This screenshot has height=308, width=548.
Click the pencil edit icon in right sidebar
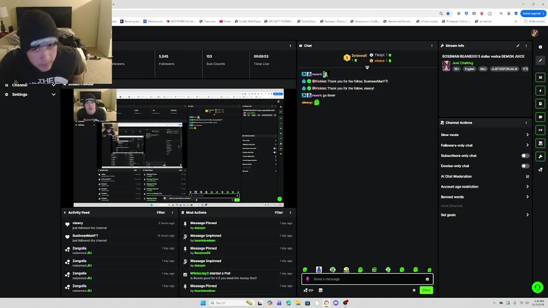click(540, 60)
